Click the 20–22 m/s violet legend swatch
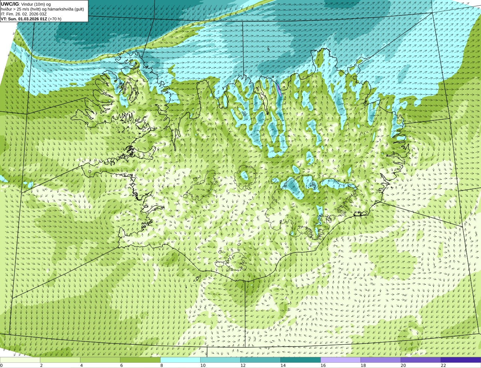The width and height of the screenshot is (481, 368). pyautogui.click(x=420, y=360)
